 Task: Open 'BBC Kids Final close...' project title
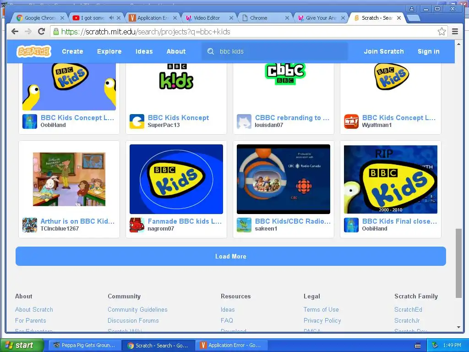399,221
